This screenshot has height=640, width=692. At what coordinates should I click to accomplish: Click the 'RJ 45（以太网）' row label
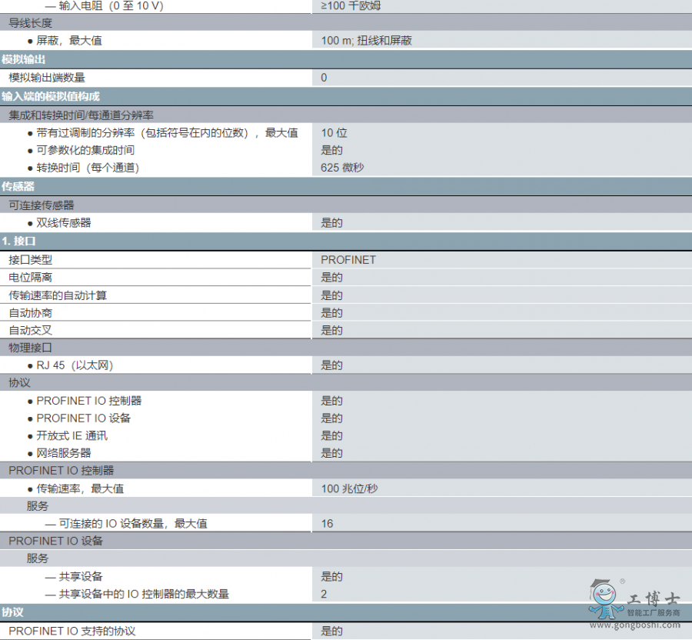click(x=75, y=365)
